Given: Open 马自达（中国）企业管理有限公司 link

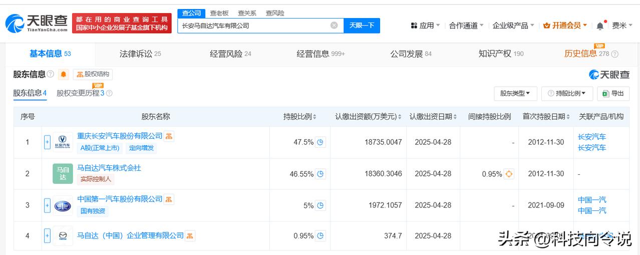Looking at the screenshot, I should tap(130, 235).
